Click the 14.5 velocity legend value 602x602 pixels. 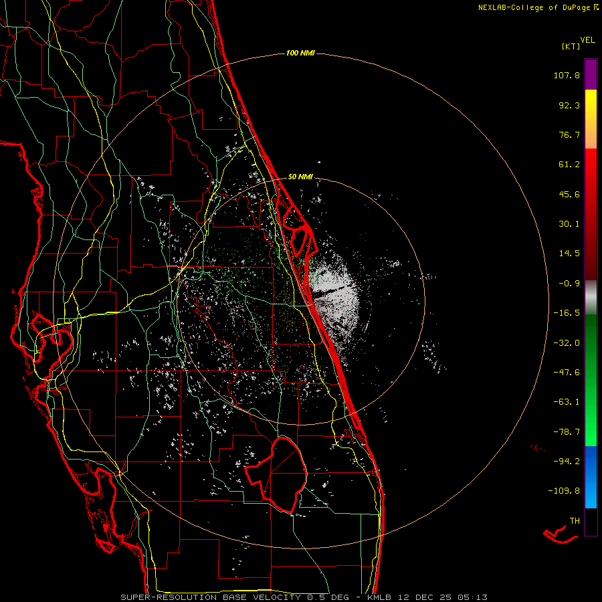(x=569, y=254)
